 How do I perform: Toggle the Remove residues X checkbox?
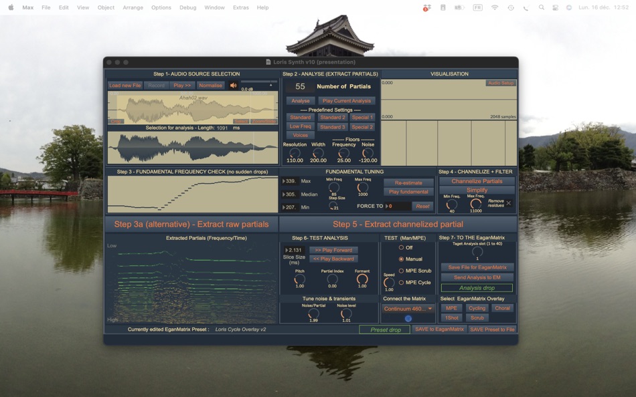pos(509,203)
